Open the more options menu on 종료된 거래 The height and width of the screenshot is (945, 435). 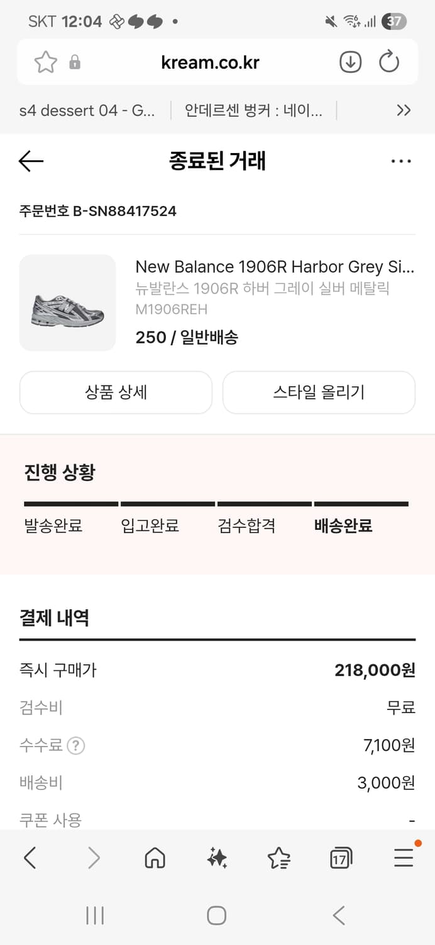click(401, 161)
